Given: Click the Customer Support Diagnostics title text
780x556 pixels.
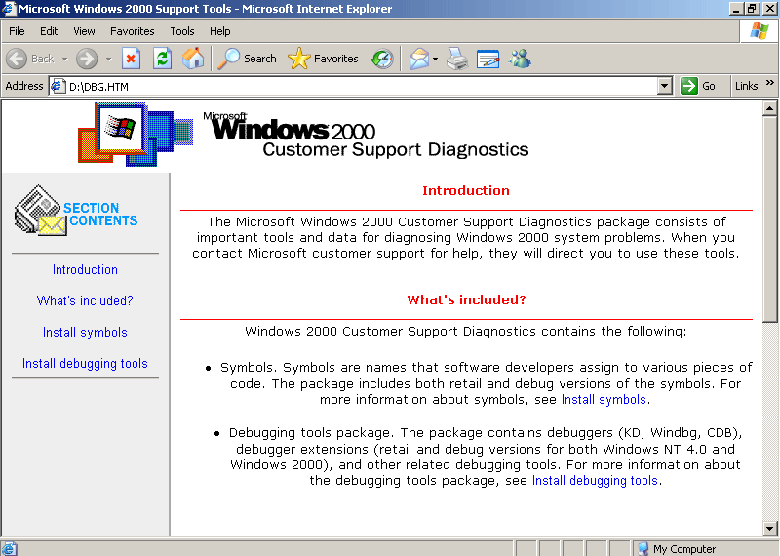Looking at the screenshot, I should 396,150.
